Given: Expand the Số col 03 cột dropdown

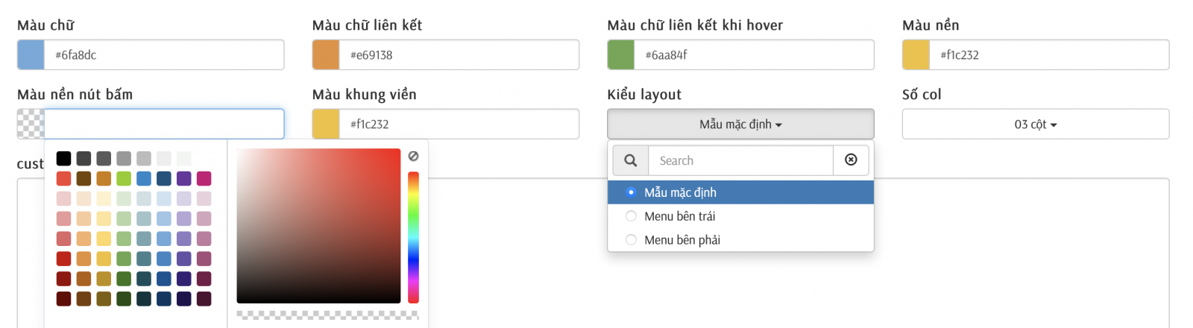Looking at the screenshot, I should [x=1036, y=124].
